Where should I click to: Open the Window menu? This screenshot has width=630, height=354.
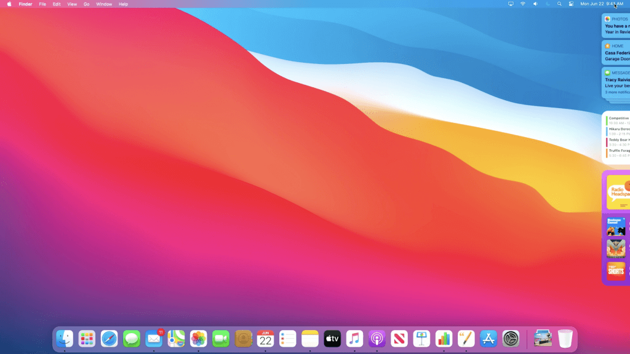(104, 4)
